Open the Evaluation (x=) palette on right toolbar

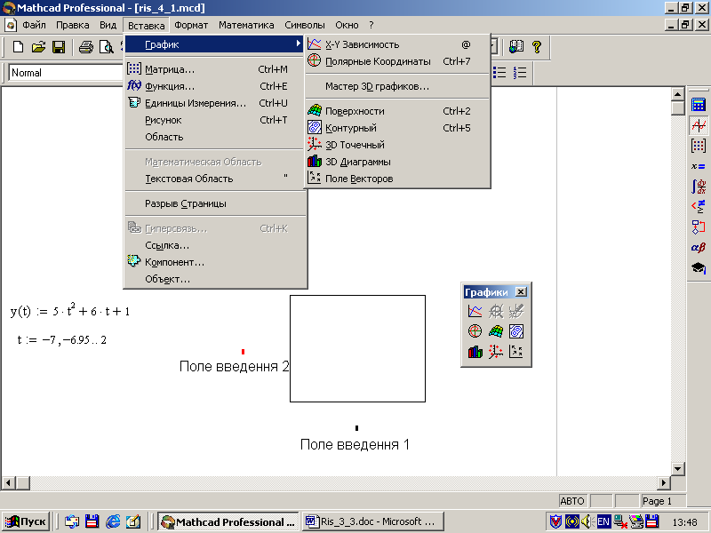click(699, 166)
